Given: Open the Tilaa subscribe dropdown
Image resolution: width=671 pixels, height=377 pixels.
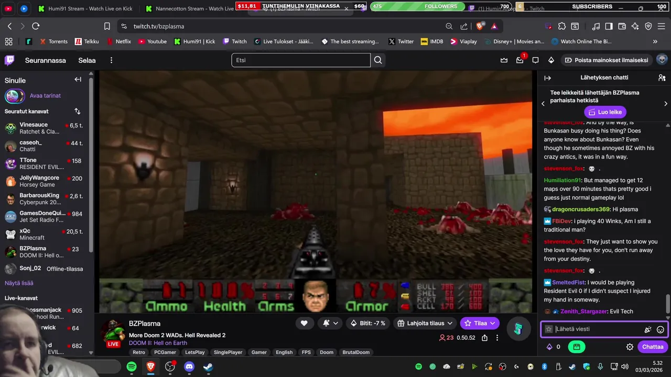Looking at the screenshot, I should (480, 324).
